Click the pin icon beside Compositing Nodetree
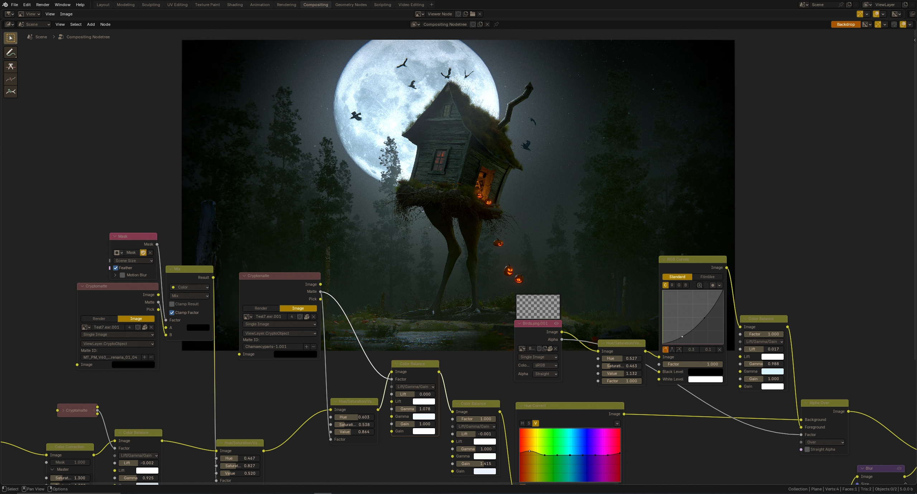Image resolution: width=917 pixels, height=494 pixels. [496, 24]
